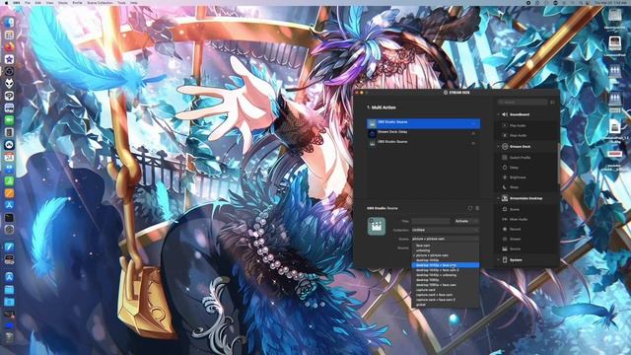
Task: Choose 'capture card + face cam 2' option
Action: pos(445,300)
